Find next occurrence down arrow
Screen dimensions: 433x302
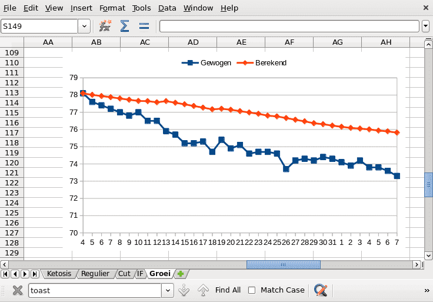[x=184, y=290]
